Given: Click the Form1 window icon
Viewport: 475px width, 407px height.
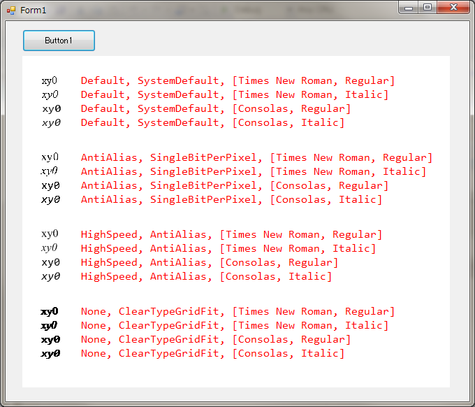Looking at the screenshot, I should point(11,10).
